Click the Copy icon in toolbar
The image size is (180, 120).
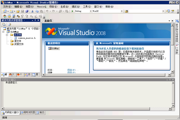point(37,11)
